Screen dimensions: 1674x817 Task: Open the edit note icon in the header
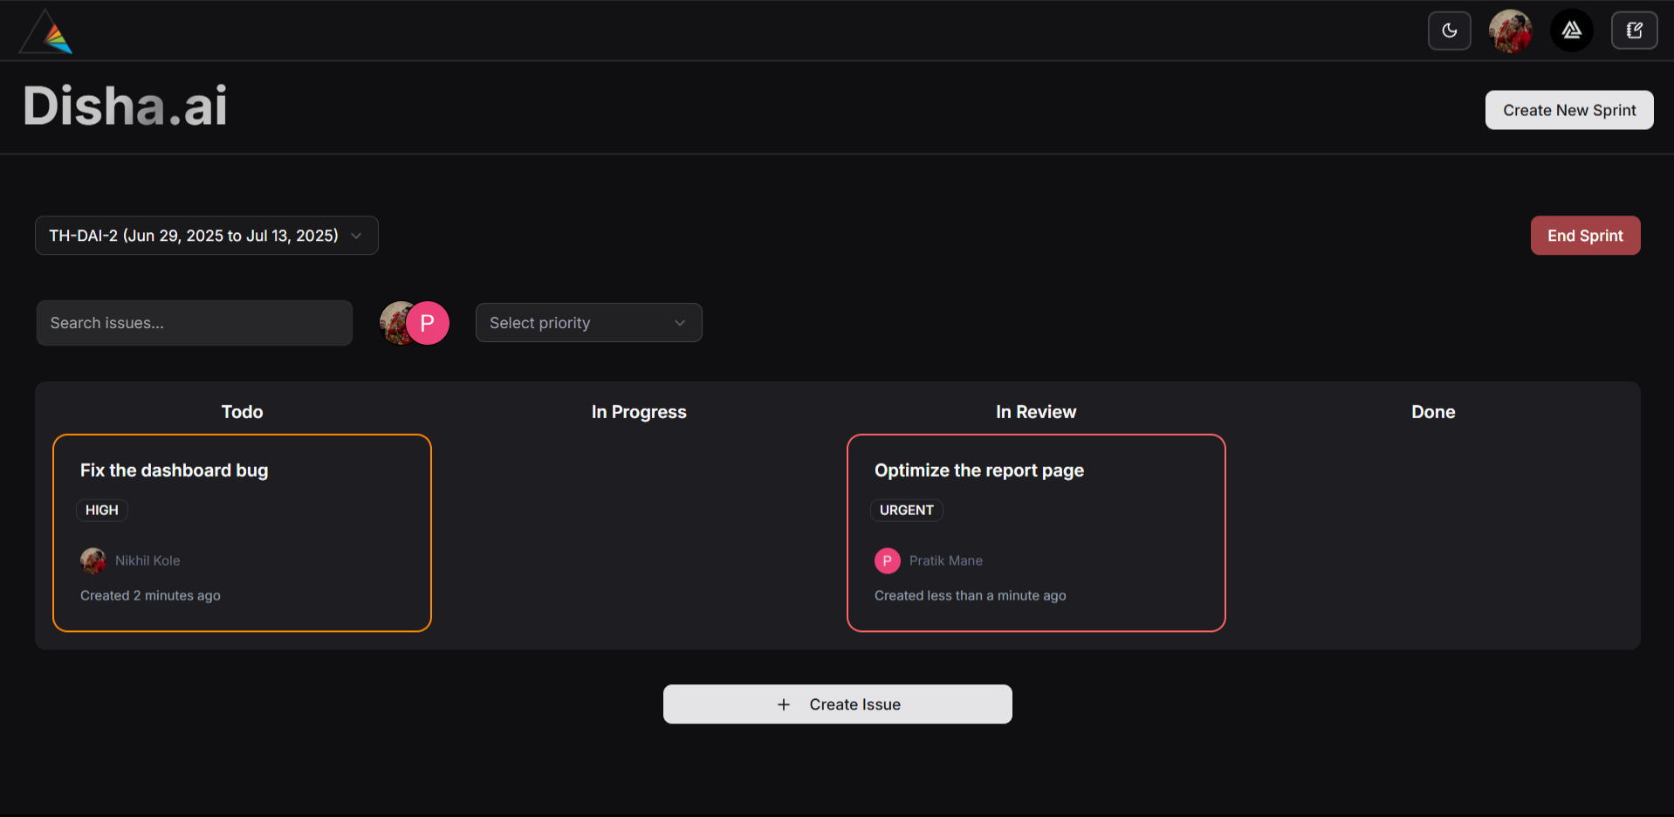pyautogui.click(x=1634, y=31)
